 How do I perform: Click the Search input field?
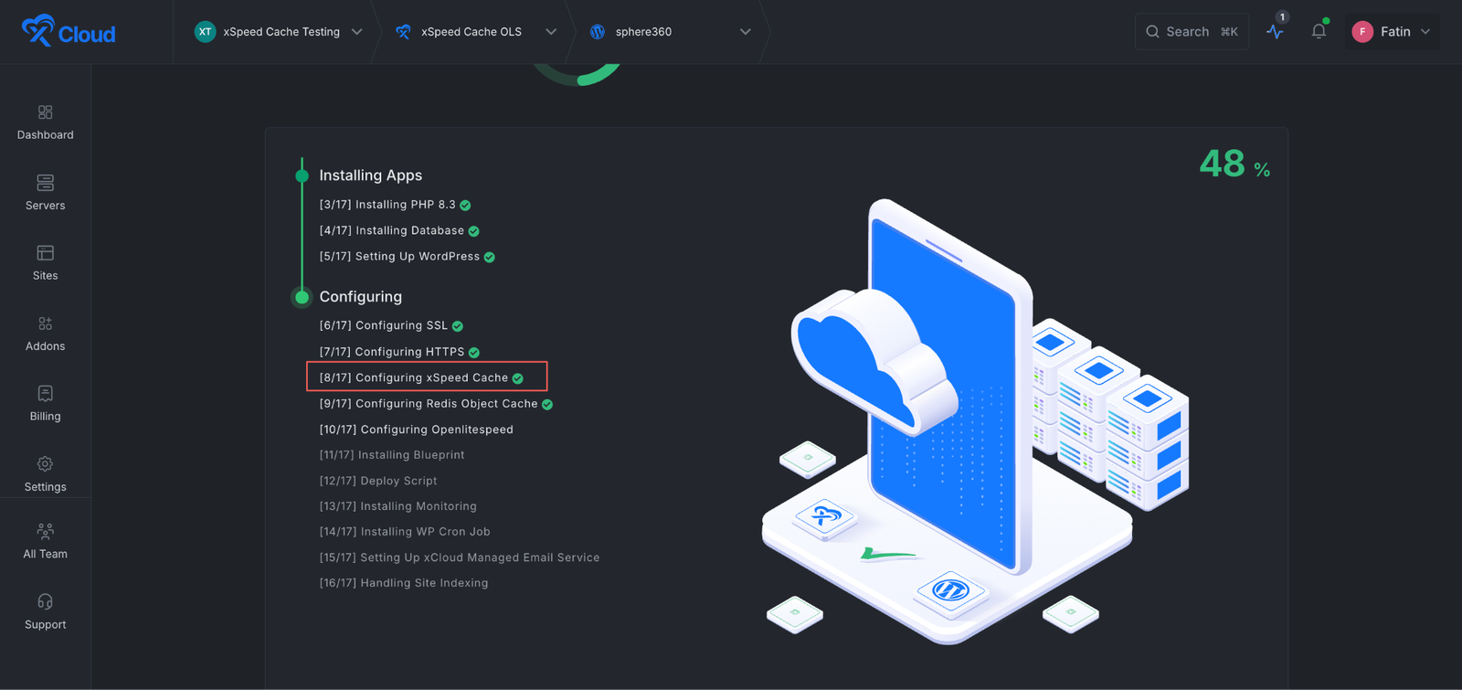tap(1192, 32)
